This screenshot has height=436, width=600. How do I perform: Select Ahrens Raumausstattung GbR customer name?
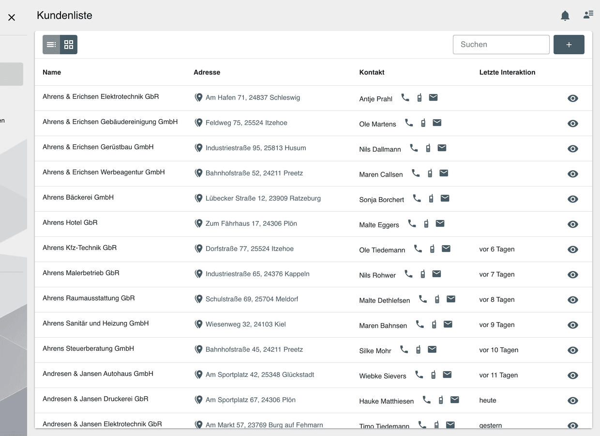[x=89, y=298]
